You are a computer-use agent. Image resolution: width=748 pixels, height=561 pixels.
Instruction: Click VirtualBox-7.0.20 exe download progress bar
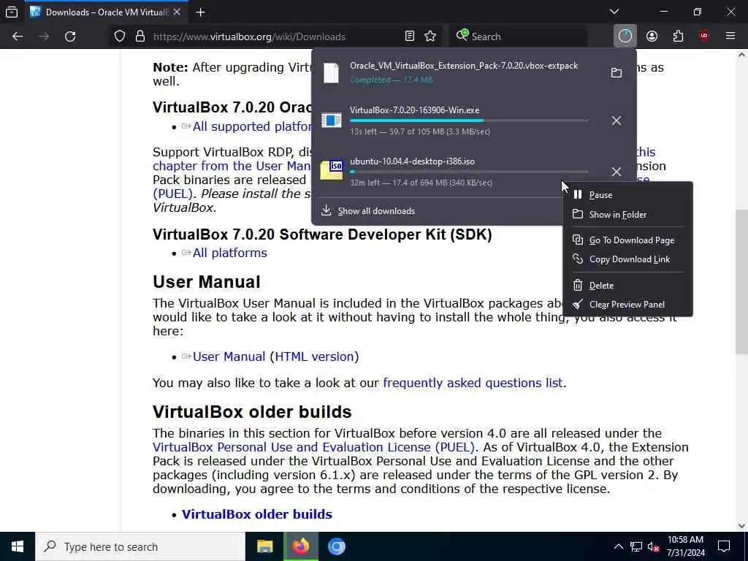(x=469, y=121)
